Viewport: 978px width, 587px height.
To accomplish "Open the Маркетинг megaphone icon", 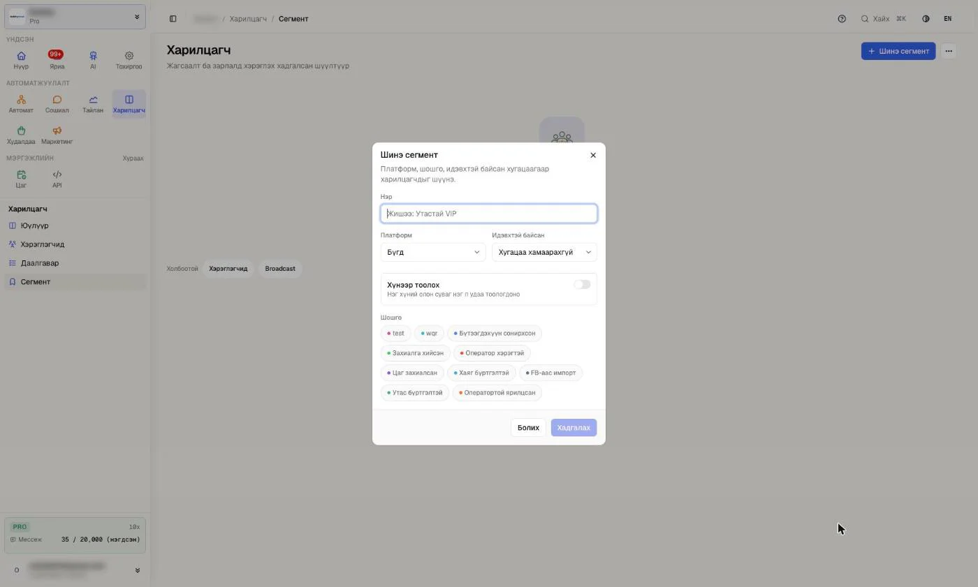I will 57,135.
